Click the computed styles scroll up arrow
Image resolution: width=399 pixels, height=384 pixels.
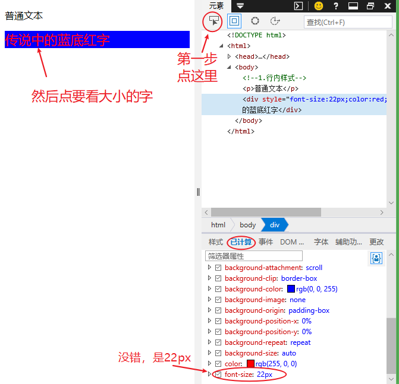[391, 255]
